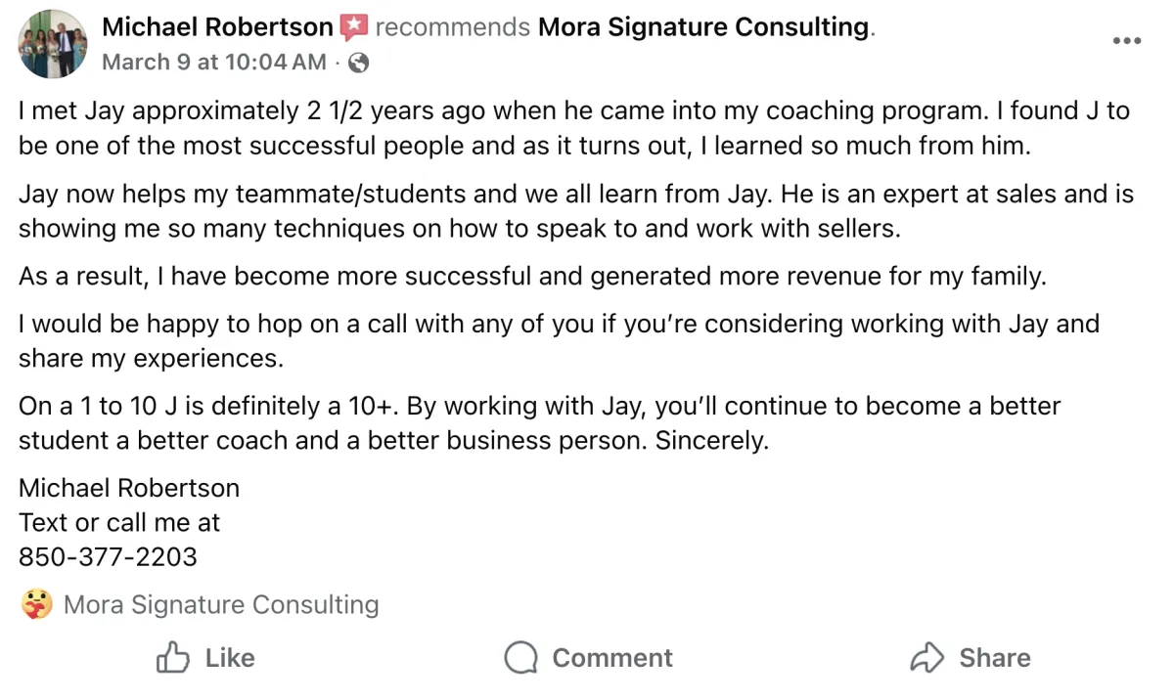Image resolution: width=1174 pixels, height=700 pixels.
Task: Open the three-dot post options menu
Action: coord(1127,41)
